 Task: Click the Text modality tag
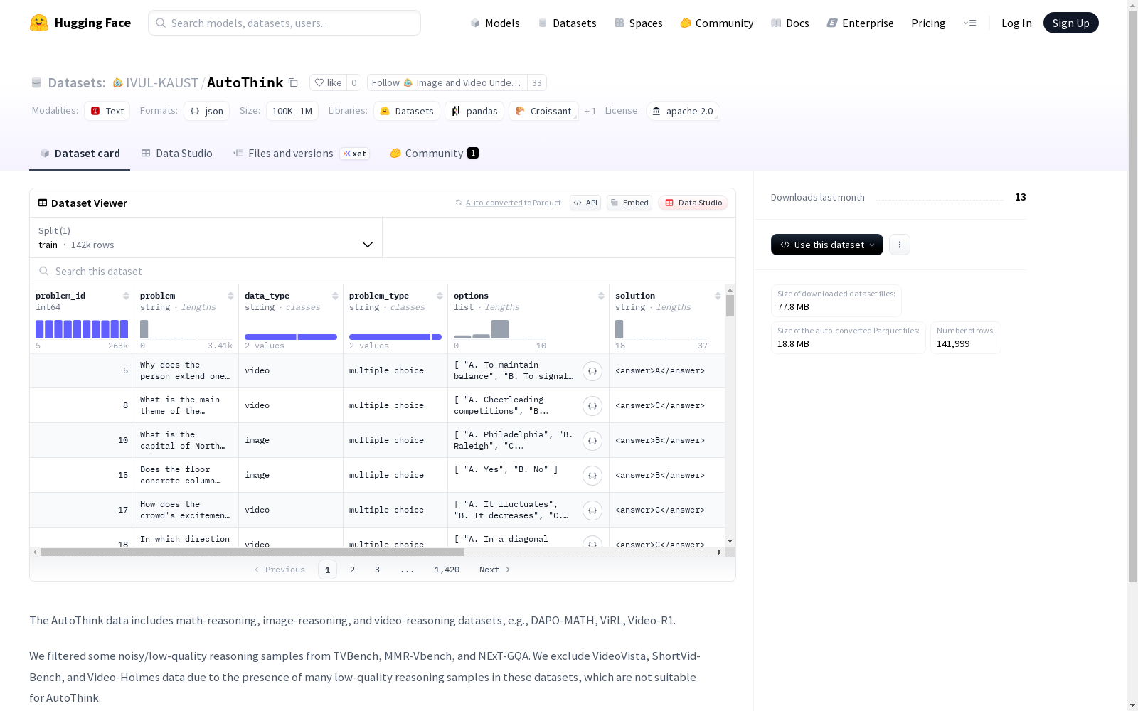point(107,111)
